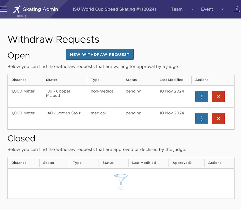Select the Team menu item
Image resolution: width=241 pixels, height=210 pixels.
point(177,9)
